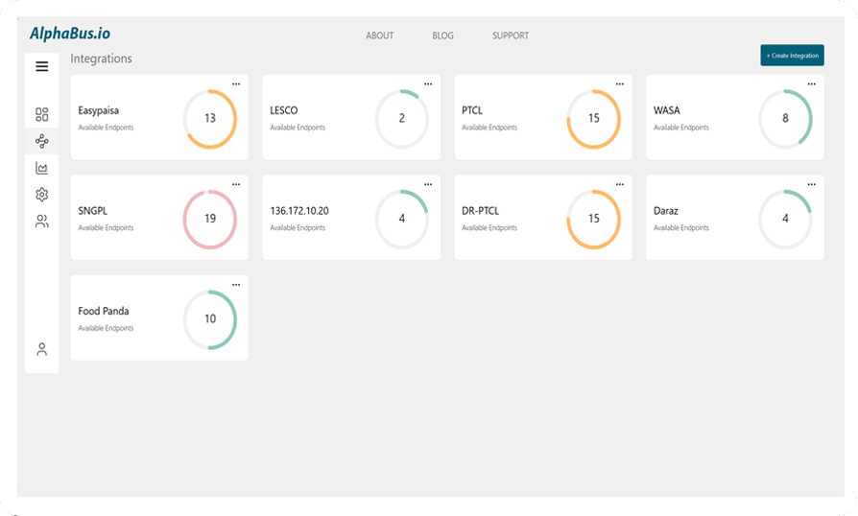The width and height of the screenshot is (858, 516).
Task: Select the integrations nodes icon
Action: (x=41, y=141)
